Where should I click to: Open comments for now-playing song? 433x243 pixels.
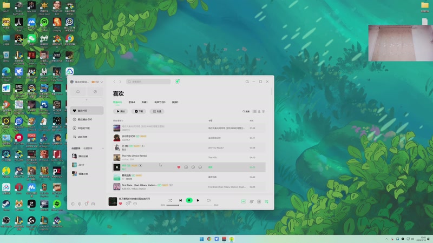click(x=128, y=204)
